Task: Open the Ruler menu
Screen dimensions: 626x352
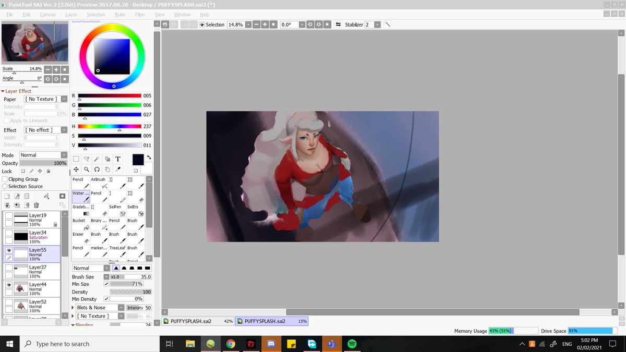Action: click(x=120, y=15)
